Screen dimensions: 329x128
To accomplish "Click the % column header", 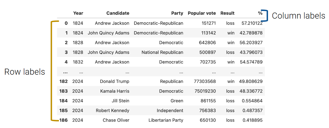I will pyautogui.click(x=260, y=13).
